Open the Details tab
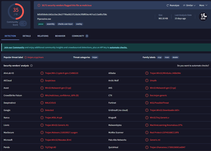 tap(27, 36)
